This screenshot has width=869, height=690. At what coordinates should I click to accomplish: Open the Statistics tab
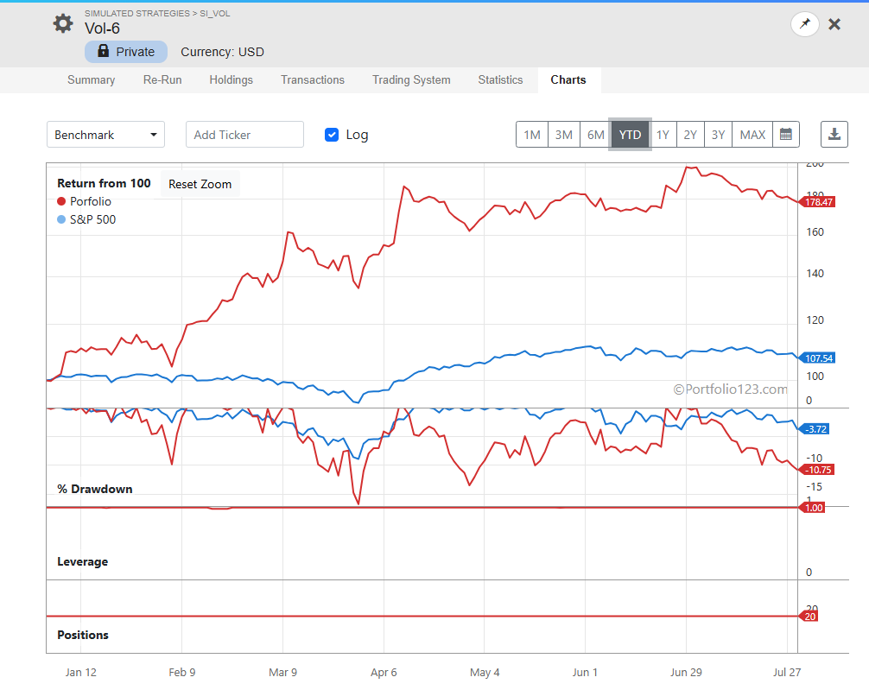[x=500, y=79]
